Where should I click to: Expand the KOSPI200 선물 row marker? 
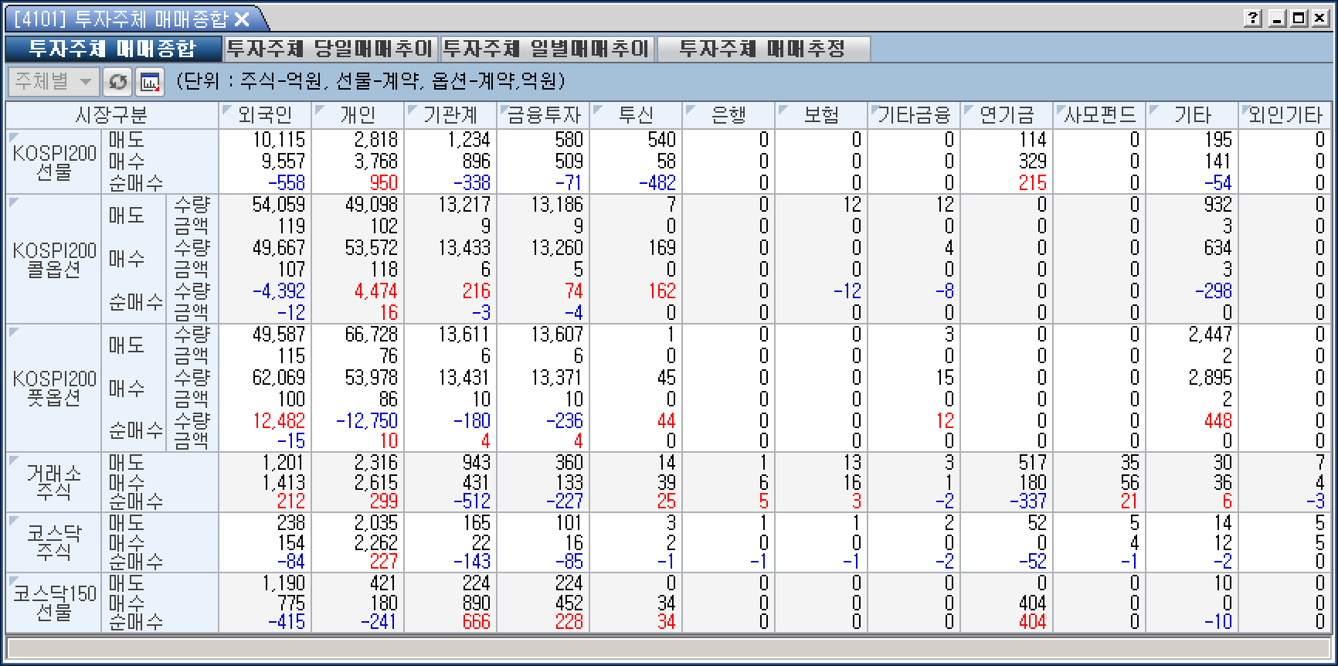tap(13, 136)
